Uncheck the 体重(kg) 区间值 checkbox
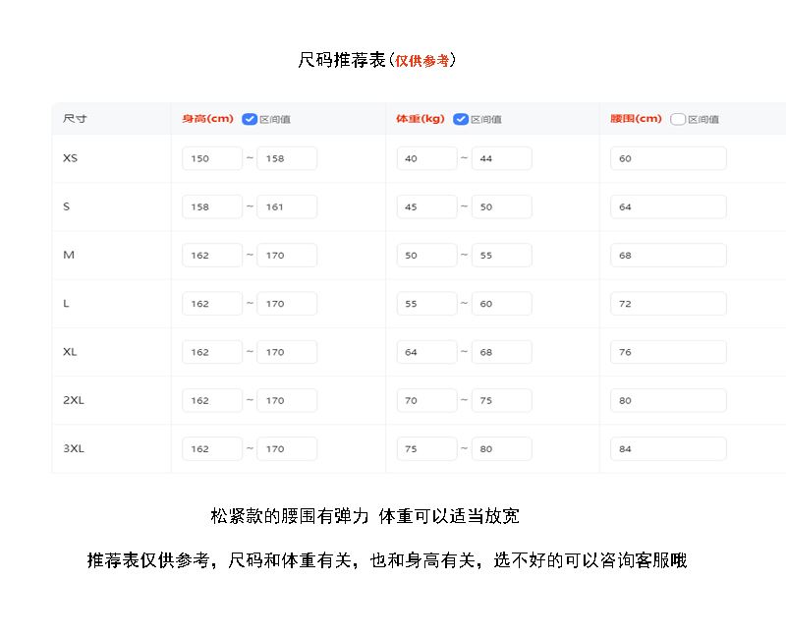The height and width of the screenshot is (641, 786). (461, 119)
